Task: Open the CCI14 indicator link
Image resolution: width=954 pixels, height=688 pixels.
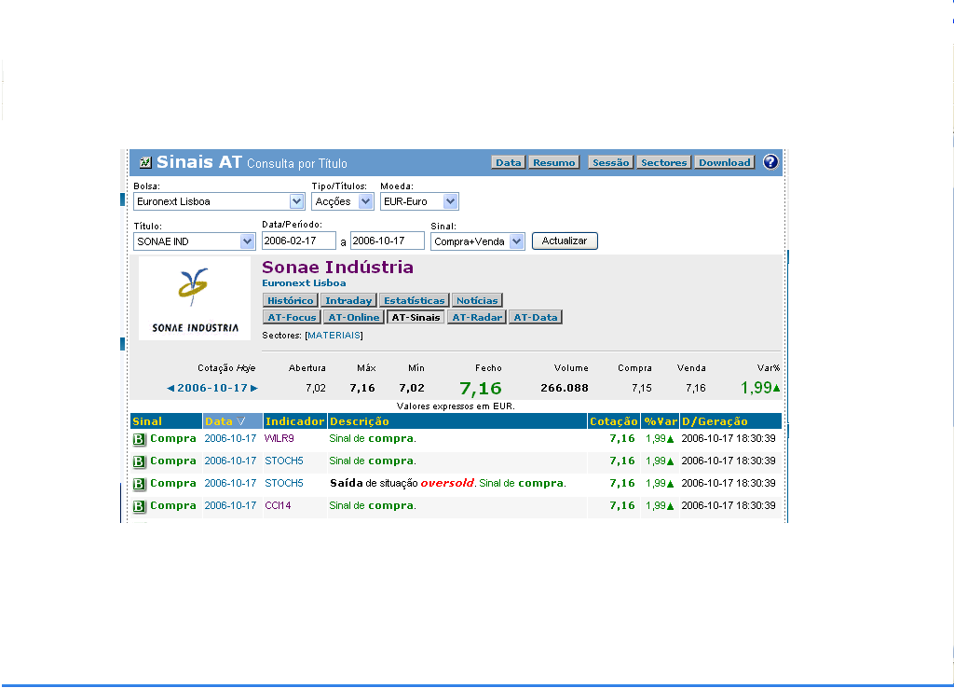Action: 278,505
